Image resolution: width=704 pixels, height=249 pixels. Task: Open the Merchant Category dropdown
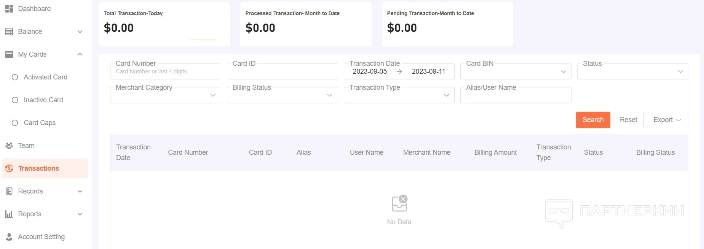coord(165,95)
